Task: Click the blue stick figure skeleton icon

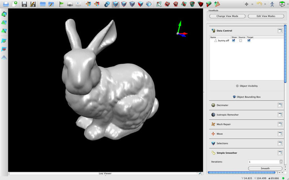Action: [272, 4]
